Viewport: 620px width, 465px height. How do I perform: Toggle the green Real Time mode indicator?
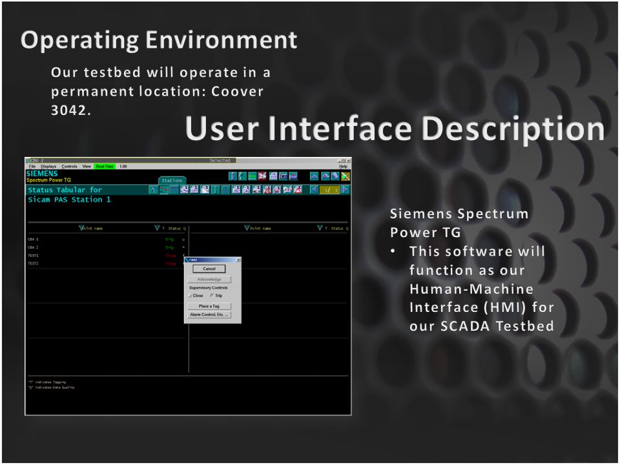(105, 167)
